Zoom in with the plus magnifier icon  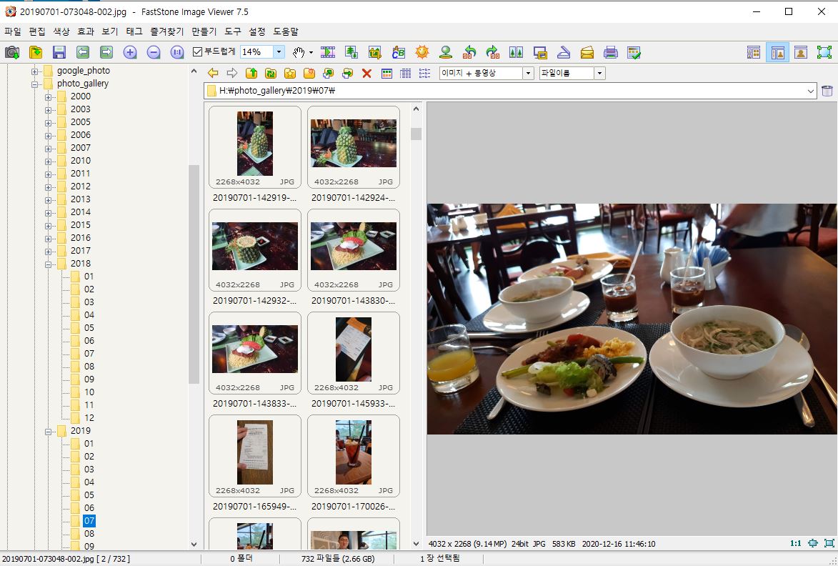130,52
